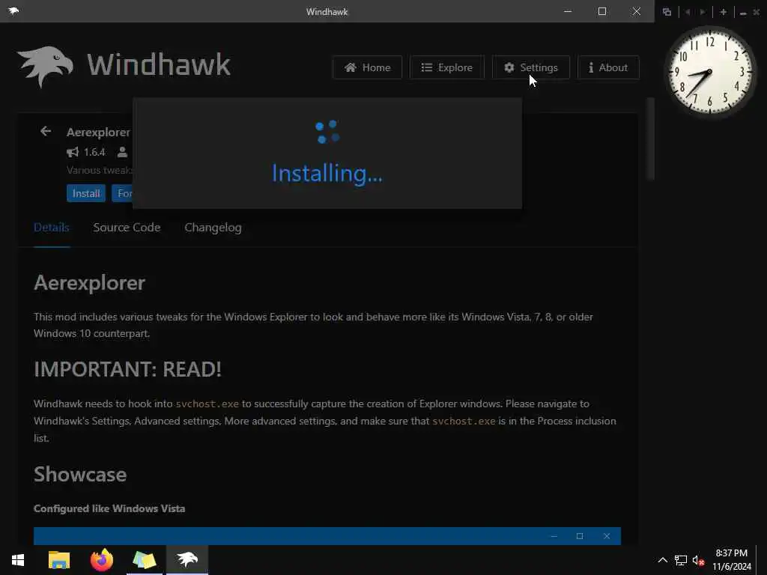
Task: Click the Windhawk title bar eagle icon
Action: pyautogui.click(x=13, y=10)
